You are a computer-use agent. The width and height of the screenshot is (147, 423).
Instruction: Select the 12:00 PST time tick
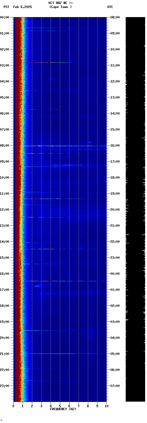(x=5, y=210)
